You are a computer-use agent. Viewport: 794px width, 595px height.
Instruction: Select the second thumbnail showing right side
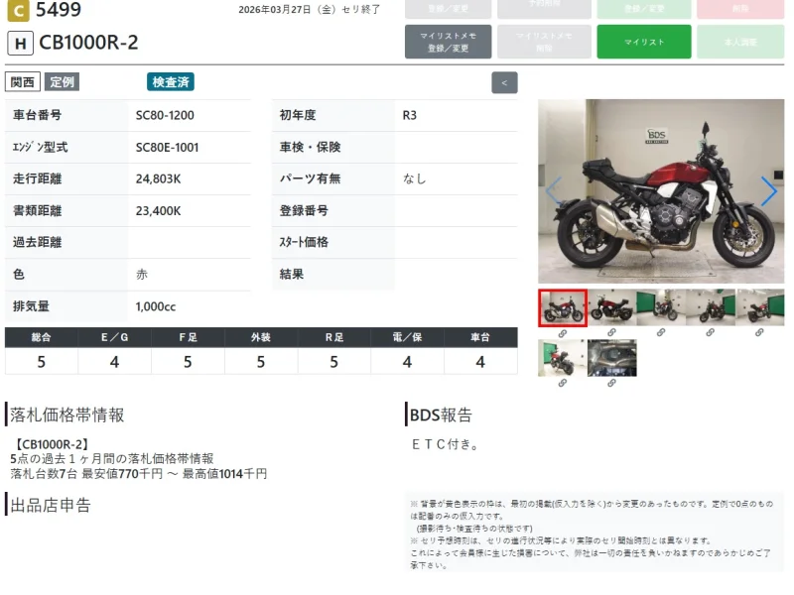tap(611, 307)
